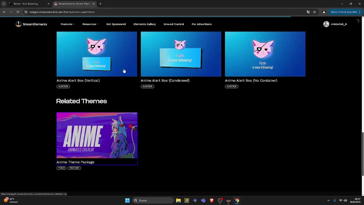Open the layered stack app taskbar icon
This screenshot has height=205, width=364.
(228, 200)
